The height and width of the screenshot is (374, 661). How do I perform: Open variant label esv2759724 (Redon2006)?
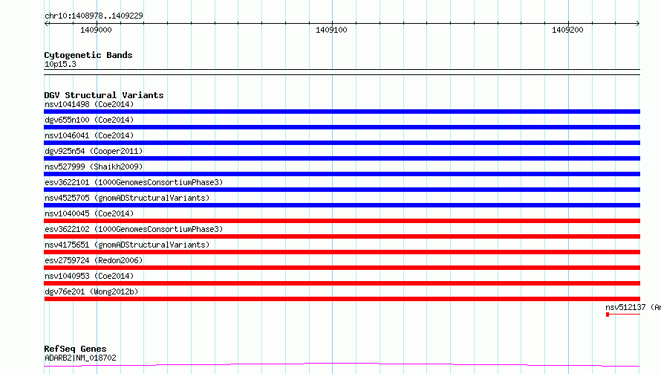(94, 260)
